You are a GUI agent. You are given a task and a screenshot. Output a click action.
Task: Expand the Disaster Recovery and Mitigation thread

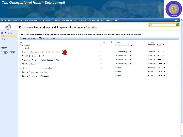click(20, 76)
